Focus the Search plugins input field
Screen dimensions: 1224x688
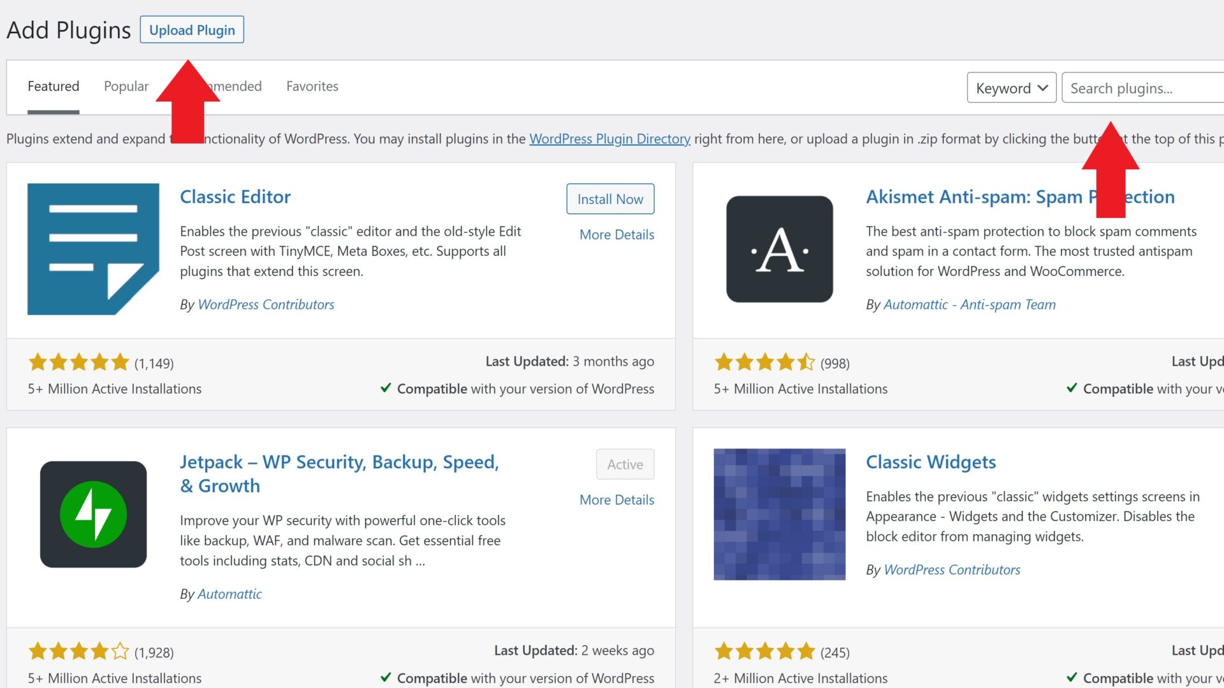(x=1143, y=88)
